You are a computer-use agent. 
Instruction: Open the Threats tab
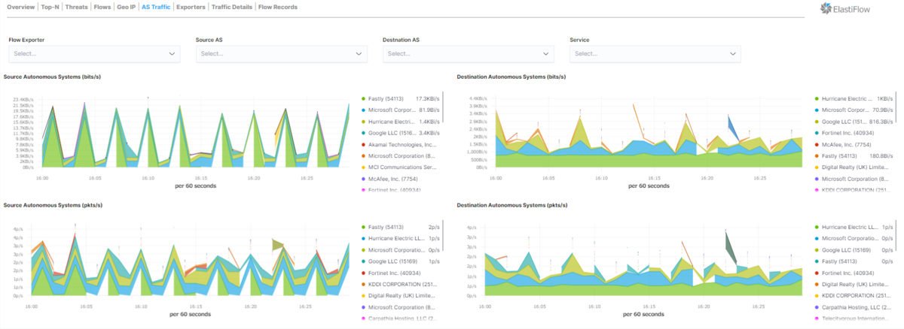pos(76,7)
